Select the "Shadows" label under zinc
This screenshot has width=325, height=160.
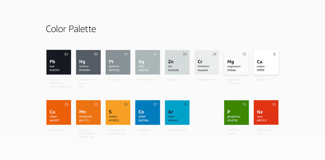click(x=173, y=80)
